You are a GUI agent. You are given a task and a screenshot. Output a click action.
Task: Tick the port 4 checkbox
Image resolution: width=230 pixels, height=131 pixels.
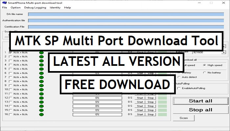coord(11,65)
